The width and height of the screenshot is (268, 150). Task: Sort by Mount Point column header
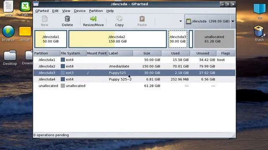97,53
